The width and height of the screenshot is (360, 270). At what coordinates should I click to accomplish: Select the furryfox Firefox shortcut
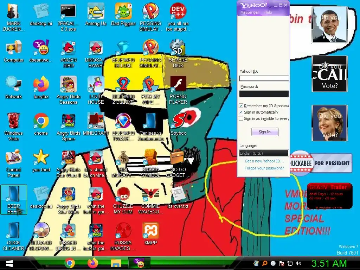tap(41, 88)
